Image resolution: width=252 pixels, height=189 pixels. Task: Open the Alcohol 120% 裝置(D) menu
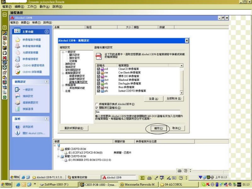25,22
